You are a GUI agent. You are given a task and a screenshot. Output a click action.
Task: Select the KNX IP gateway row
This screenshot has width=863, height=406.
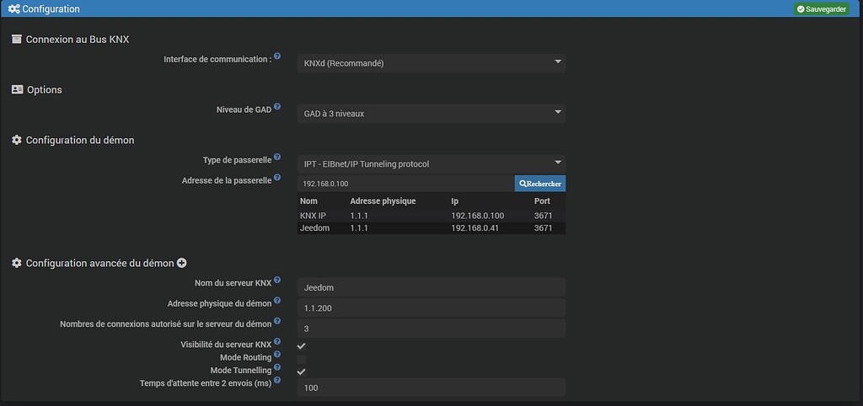[x=431, y=216]
